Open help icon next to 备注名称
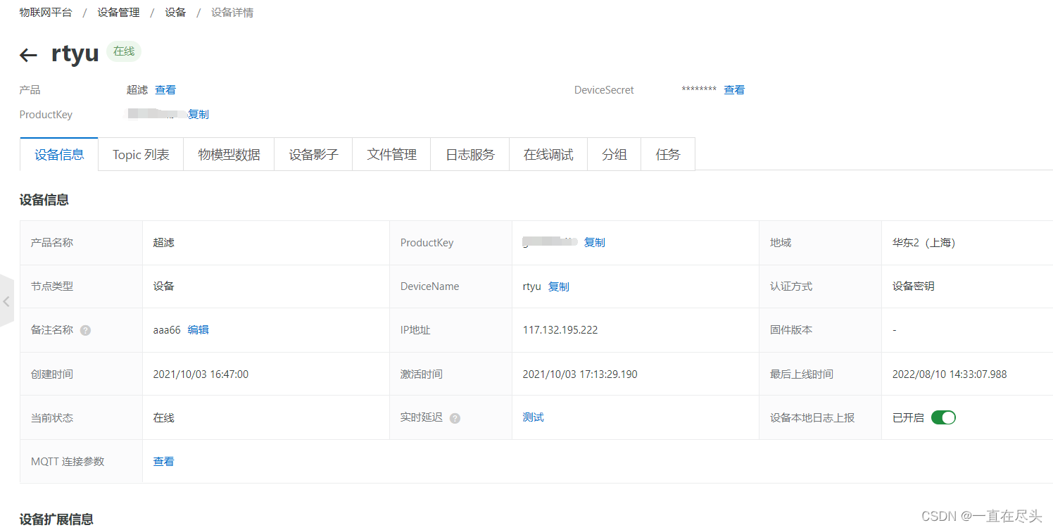The height and width of the screenshot is (530, 1053). pos(85,330)
